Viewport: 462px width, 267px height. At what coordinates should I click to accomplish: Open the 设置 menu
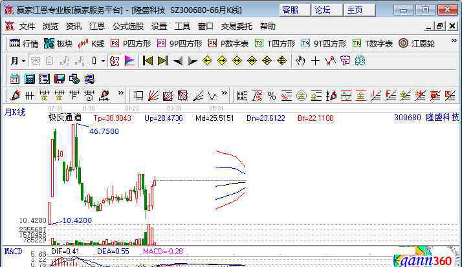pos(159,27)
